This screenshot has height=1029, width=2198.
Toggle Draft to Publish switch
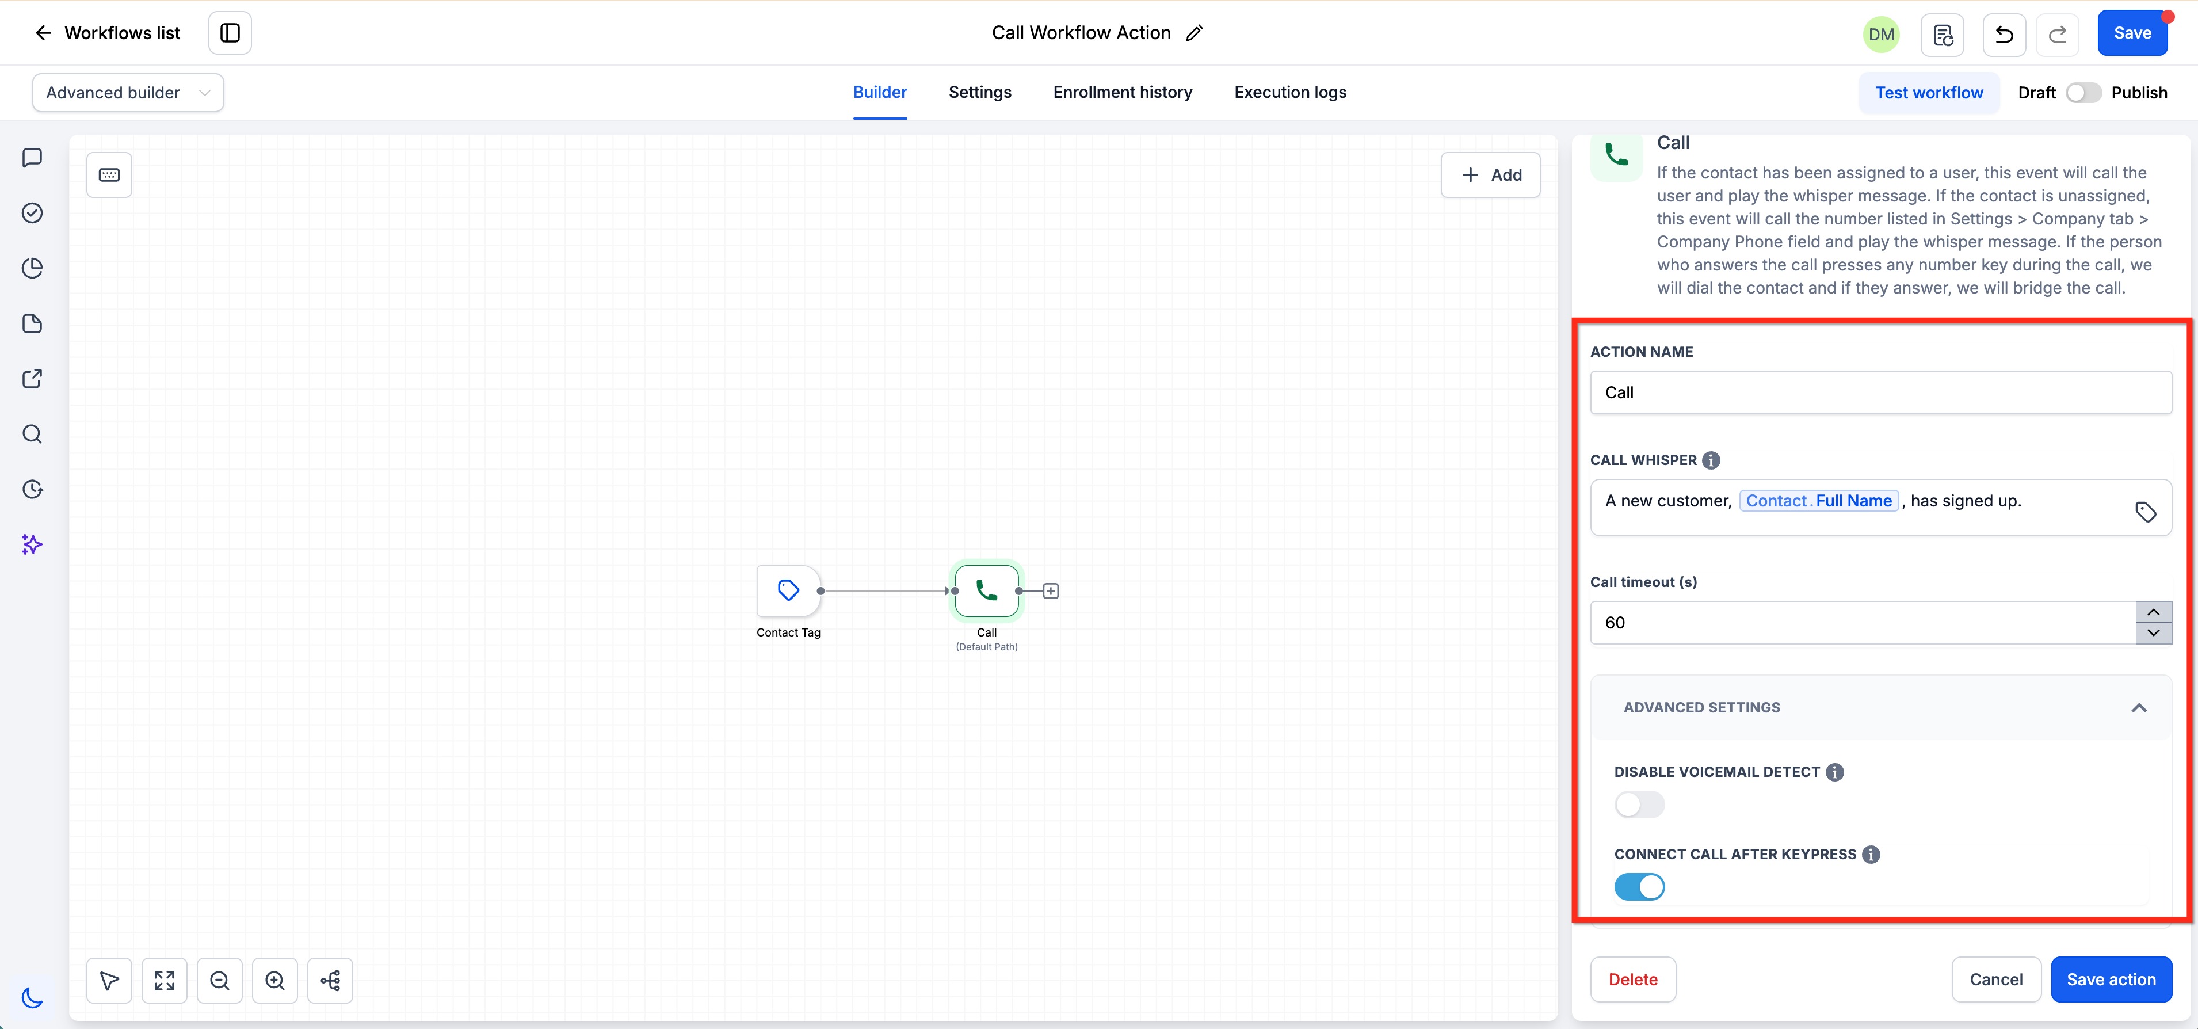click(2083, 92)
